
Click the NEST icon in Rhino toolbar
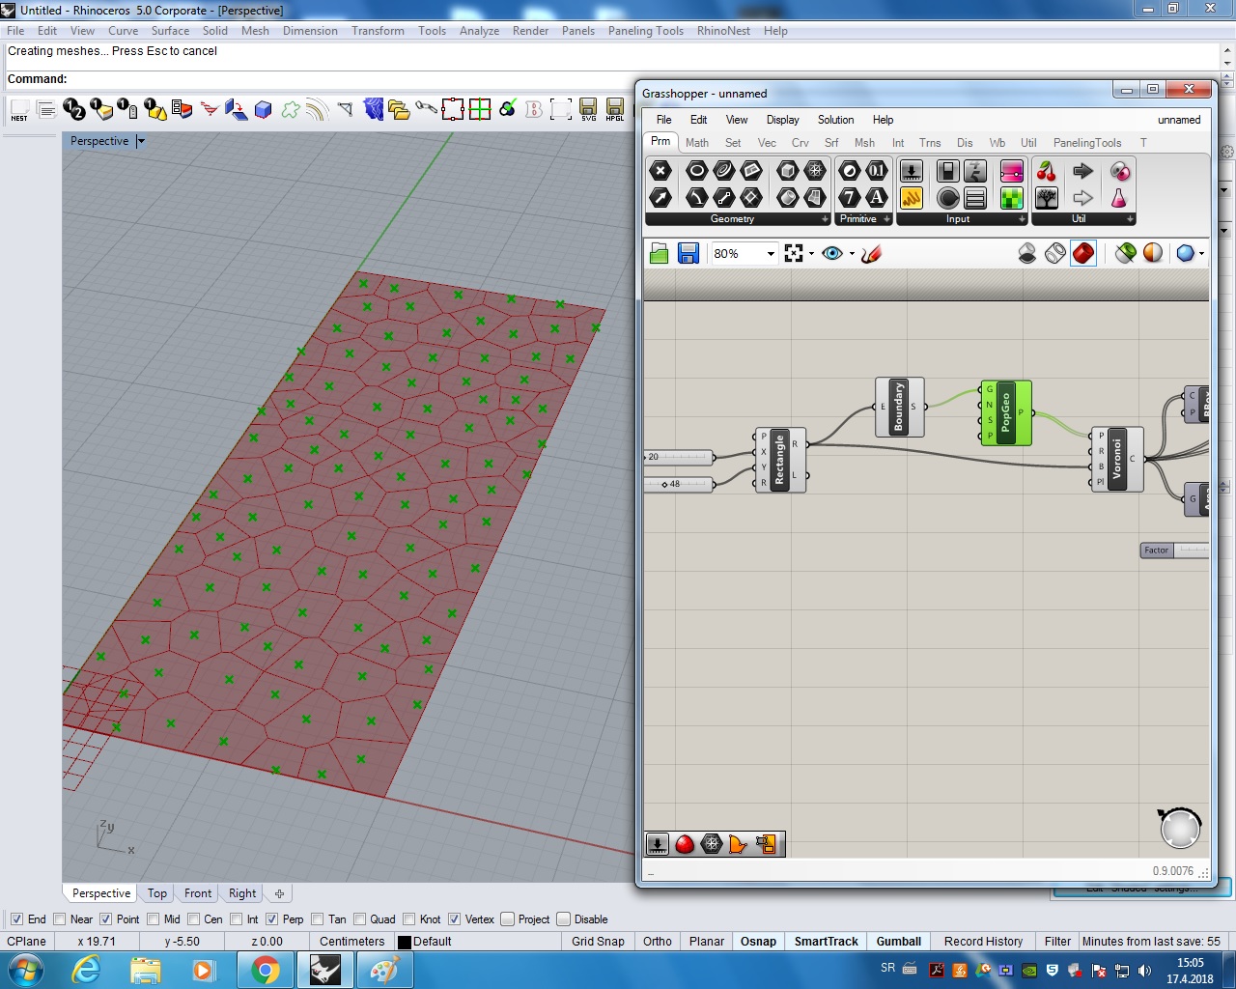[x=19, y=109]
